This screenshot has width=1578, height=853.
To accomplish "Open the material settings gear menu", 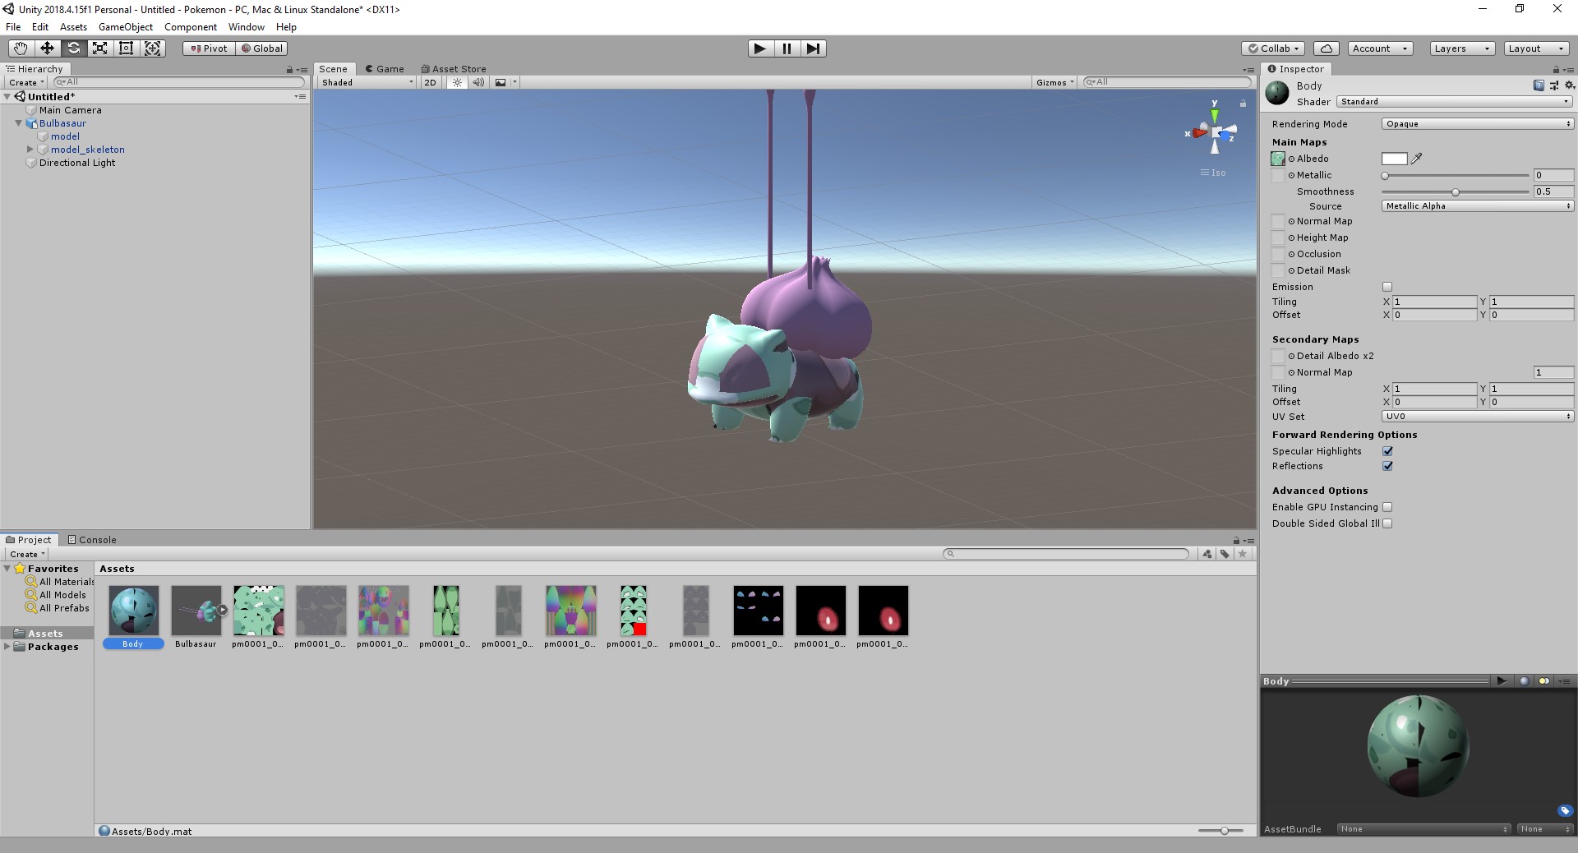I will coord(1569,85).
